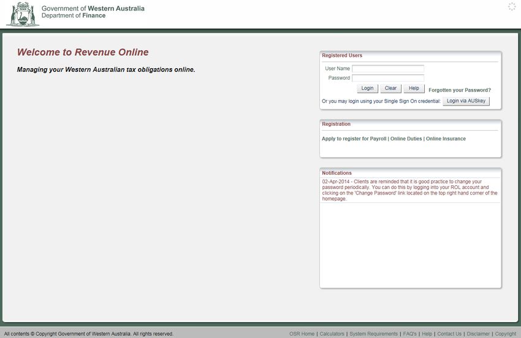Click the loading spinner icon in the header

[x=512, y=7]
